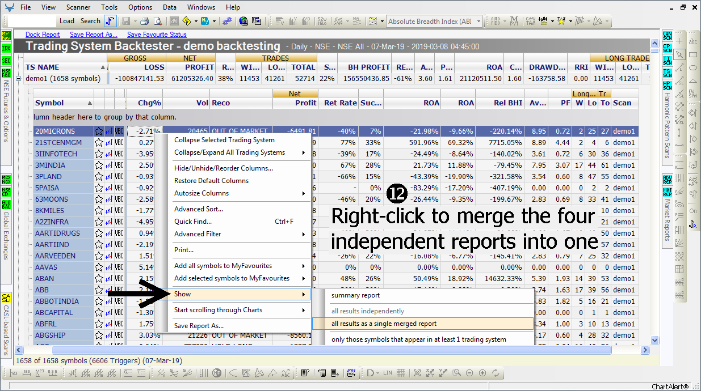Viewport: 701px width, 391px height.
Task: Open the Scanner menu
Action: [78, 7]
